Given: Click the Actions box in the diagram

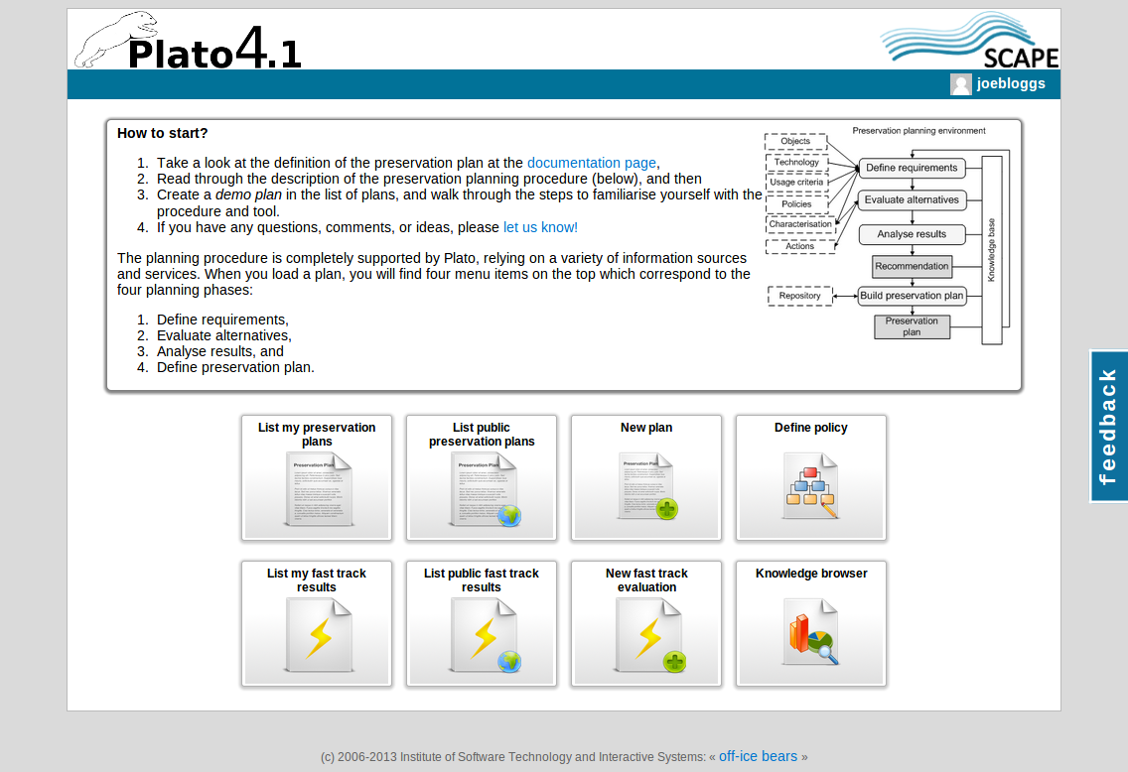Looking at the screenshot, I should point(800,246).
